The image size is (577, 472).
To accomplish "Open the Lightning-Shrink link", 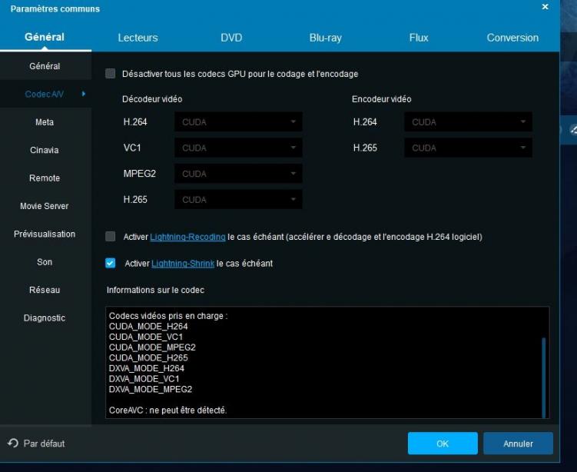I will tap(183, 263).
